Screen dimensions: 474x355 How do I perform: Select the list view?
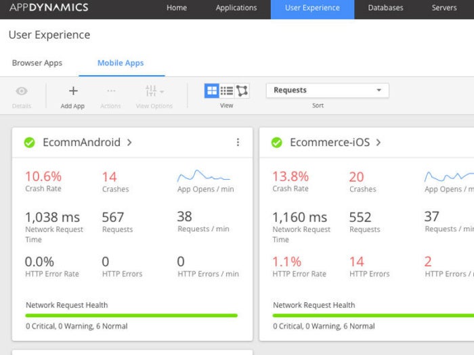point(227,91)
